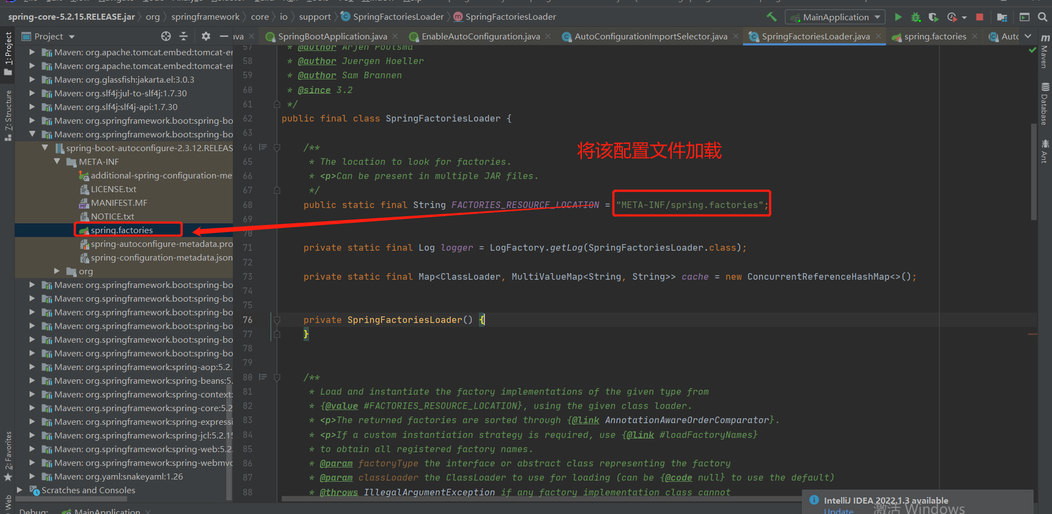Collapse all nodes in Project panel
This screenshot has height=514, width=1052.
[184, 36]
